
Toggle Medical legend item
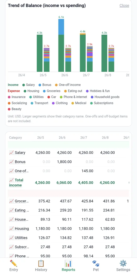[79, 103]
